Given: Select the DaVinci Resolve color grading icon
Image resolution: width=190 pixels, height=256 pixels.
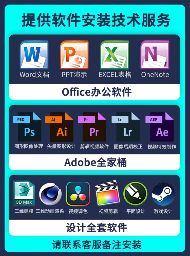Looking at the screenshot, I should (x=78, y=194).
